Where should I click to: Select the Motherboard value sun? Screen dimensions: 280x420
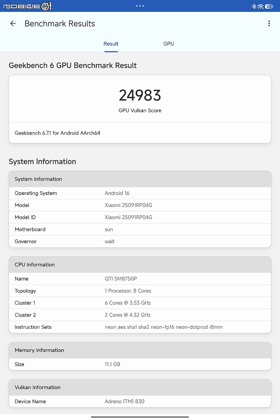click(x=109, y=229)
